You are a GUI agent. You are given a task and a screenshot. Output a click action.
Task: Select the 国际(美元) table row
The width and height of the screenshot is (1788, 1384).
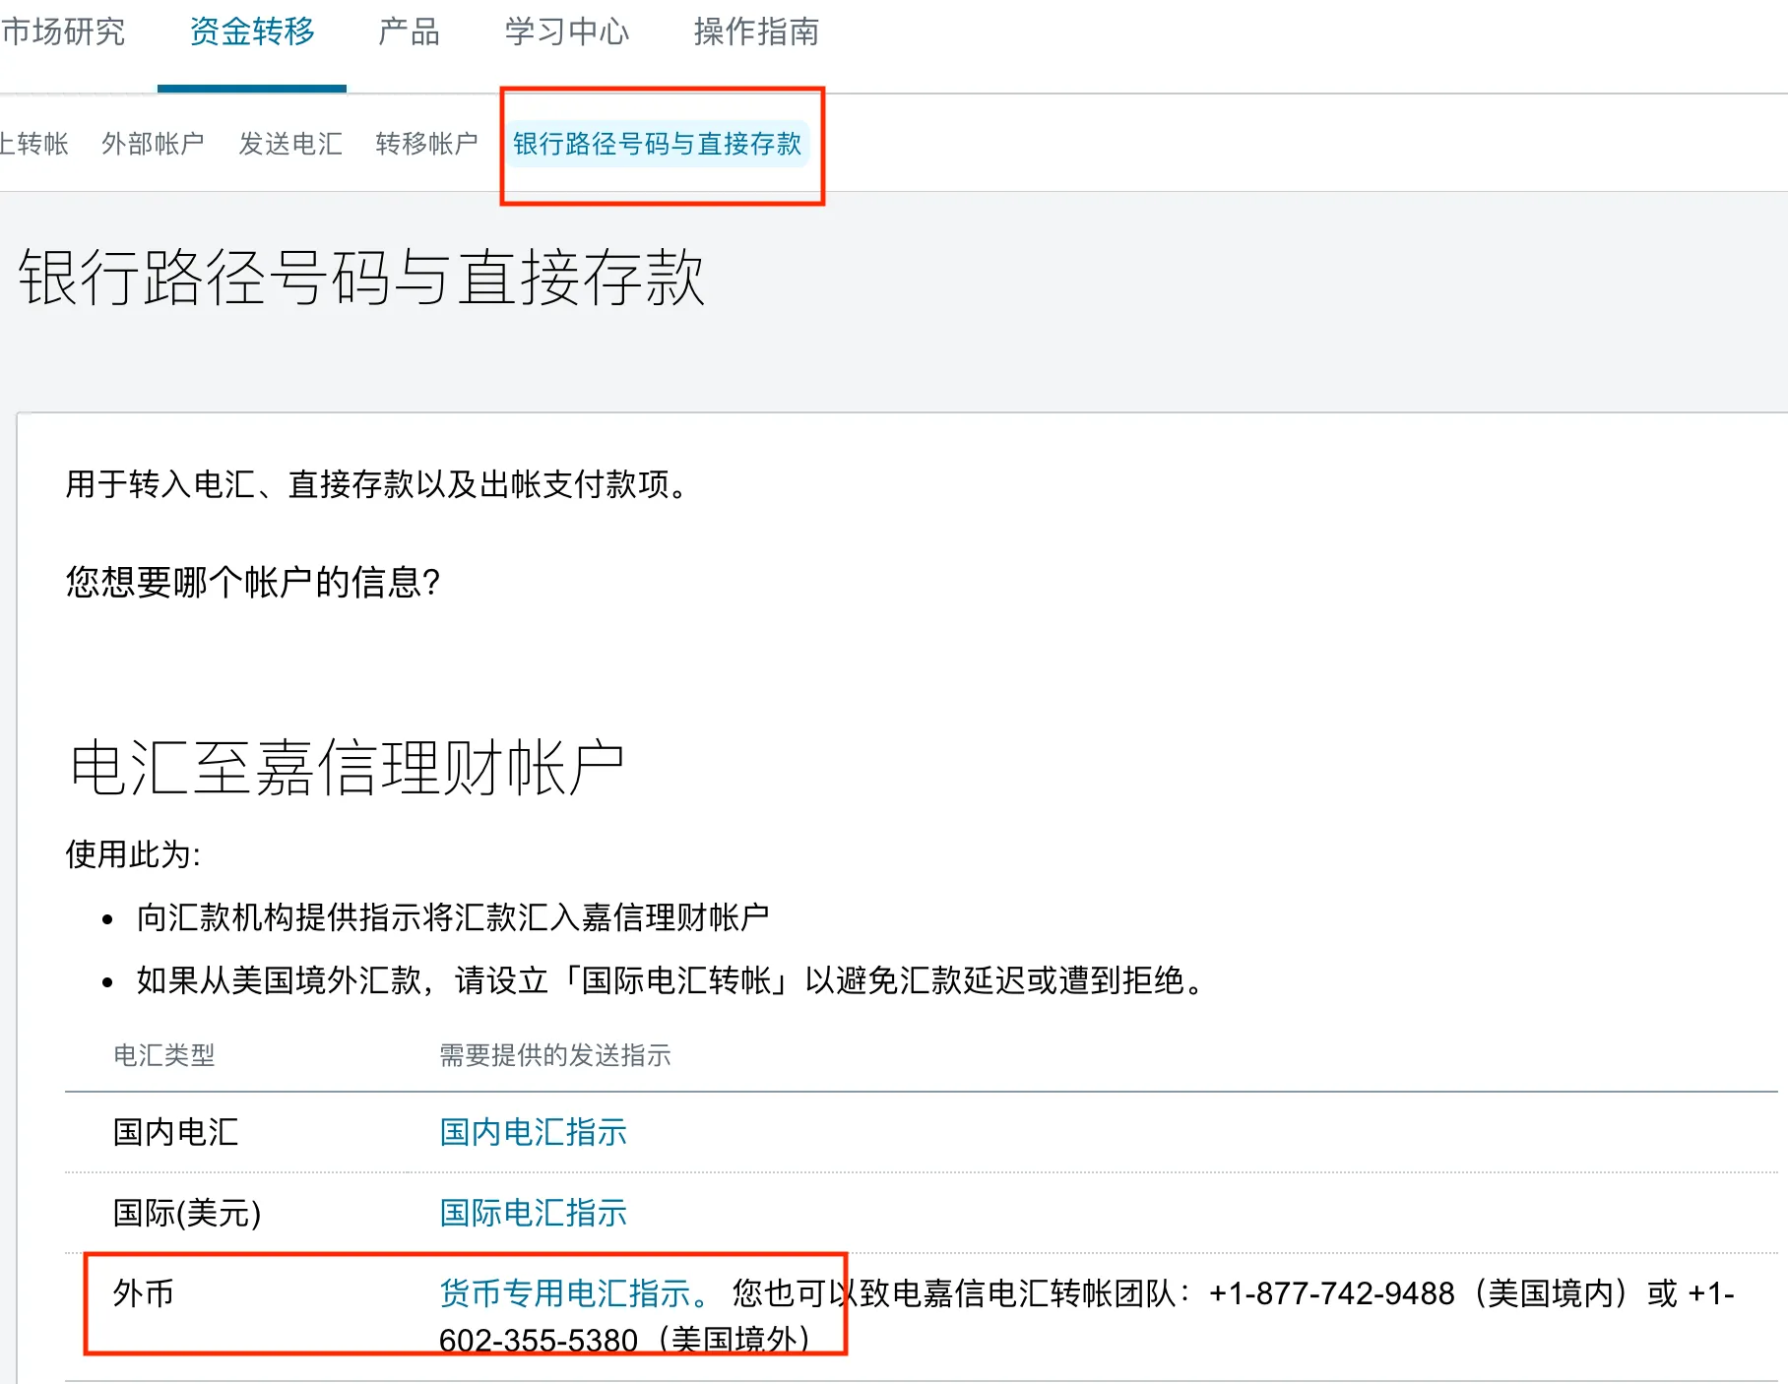tap(185, 1213)
